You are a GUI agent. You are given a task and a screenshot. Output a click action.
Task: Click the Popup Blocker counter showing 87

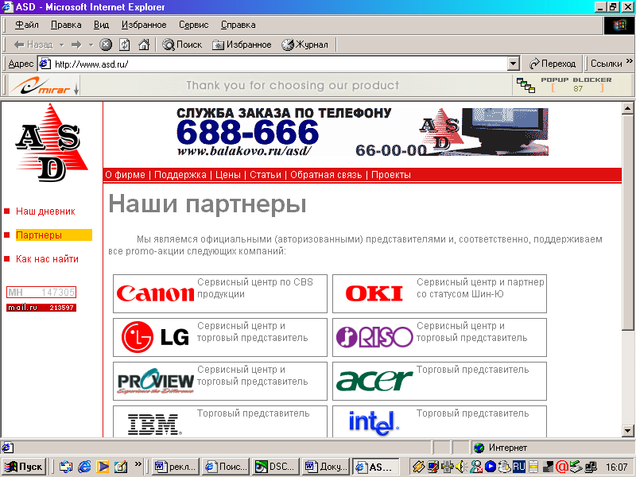coord(578,88)
